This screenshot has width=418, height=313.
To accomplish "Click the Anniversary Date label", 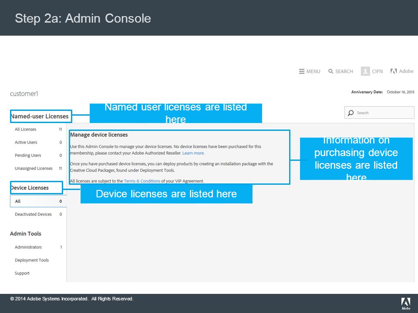I will (x=367, y=92).
